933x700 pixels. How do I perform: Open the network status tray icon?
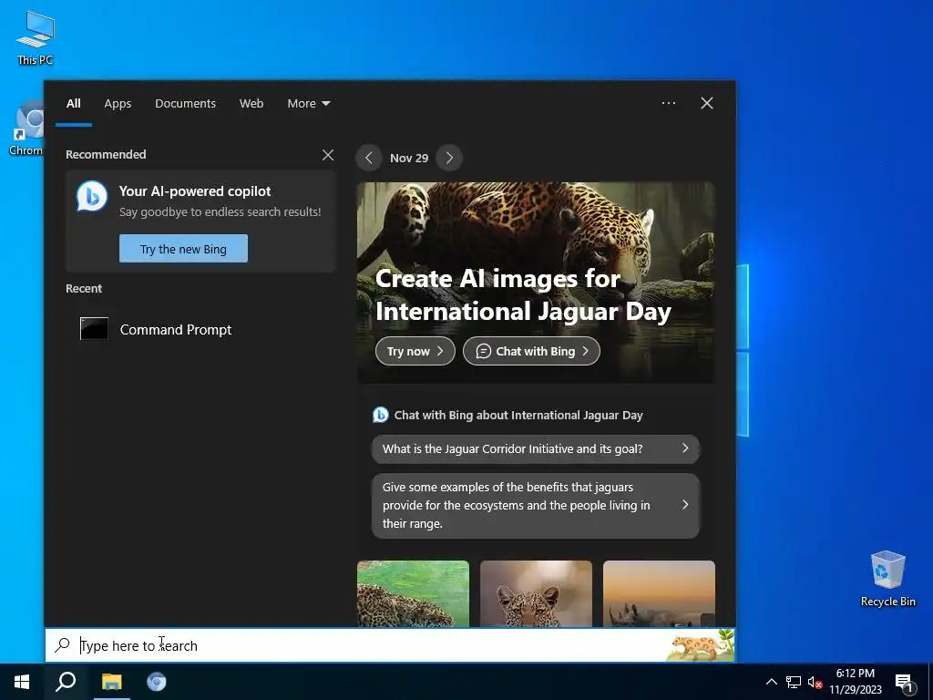(x=794, y=682)
